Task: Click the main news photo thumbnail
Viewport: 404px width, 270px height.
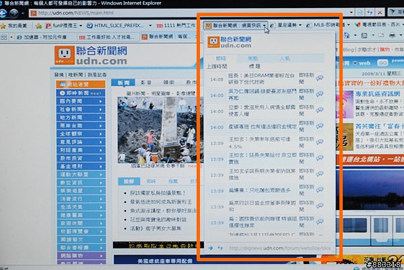Action: [x=160, y=130]
